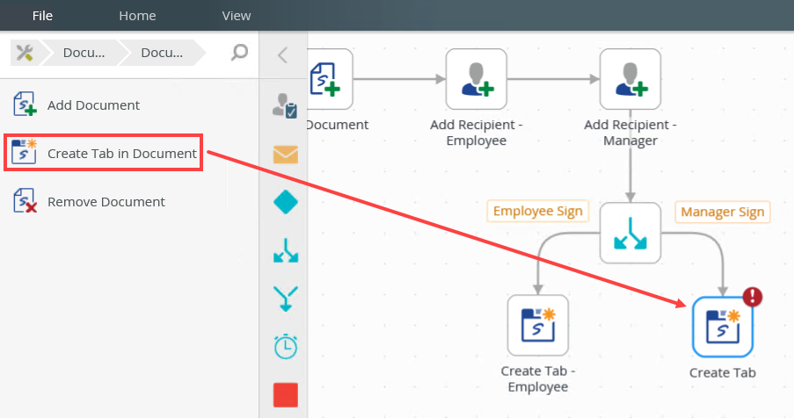The height and width of the screenshot is (418, 794).
Task: Switch to the Home tab
Action: [137, 16]
